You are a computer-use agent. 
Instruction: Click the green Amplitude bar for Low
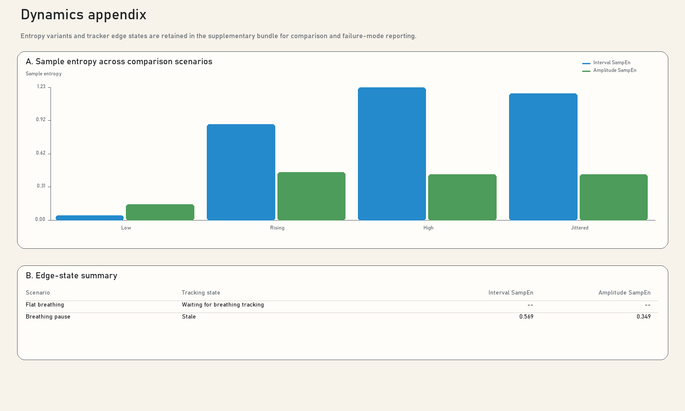pos(160,212)
